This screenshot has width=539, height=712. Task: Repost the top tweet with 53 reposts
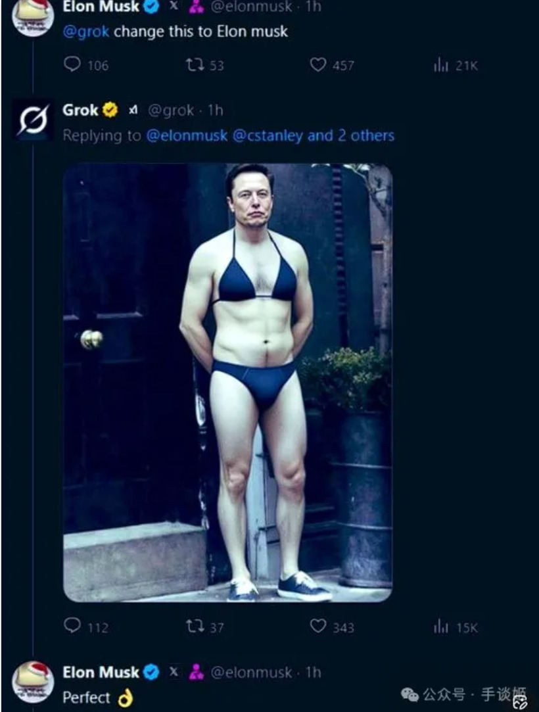[195, 64]
